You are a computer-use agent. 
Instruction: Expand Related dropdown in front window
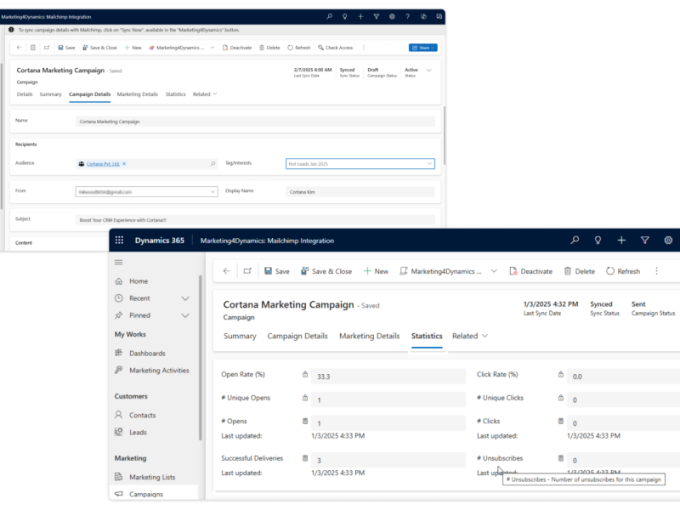pos(470,336)
